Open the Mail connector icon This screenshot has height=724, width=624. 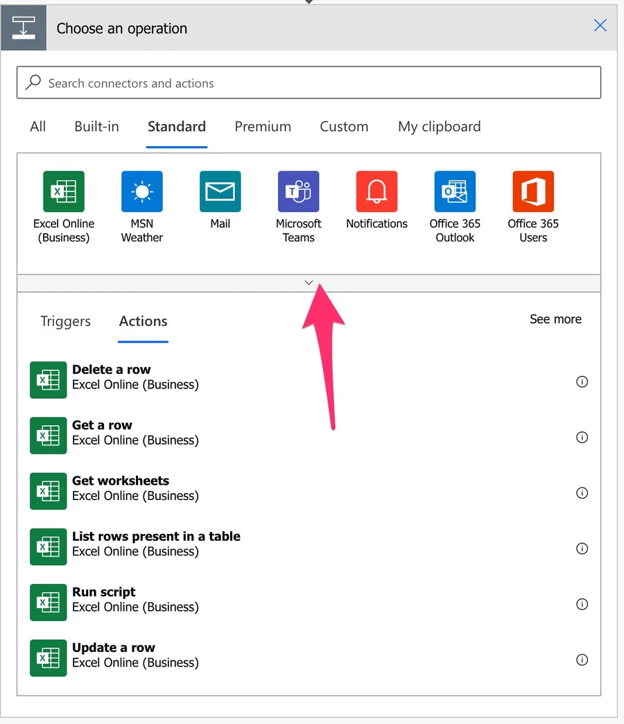click(x=220, y=191)
